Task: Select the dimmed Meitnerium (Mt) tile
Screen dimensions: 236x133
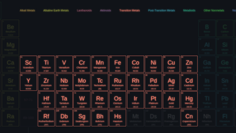Action: tap(135, 118)
